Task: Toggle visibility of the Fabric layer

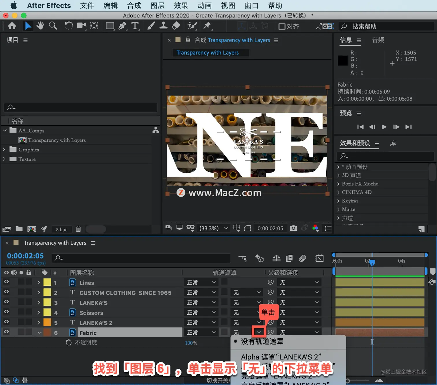Action: [6, 332]
